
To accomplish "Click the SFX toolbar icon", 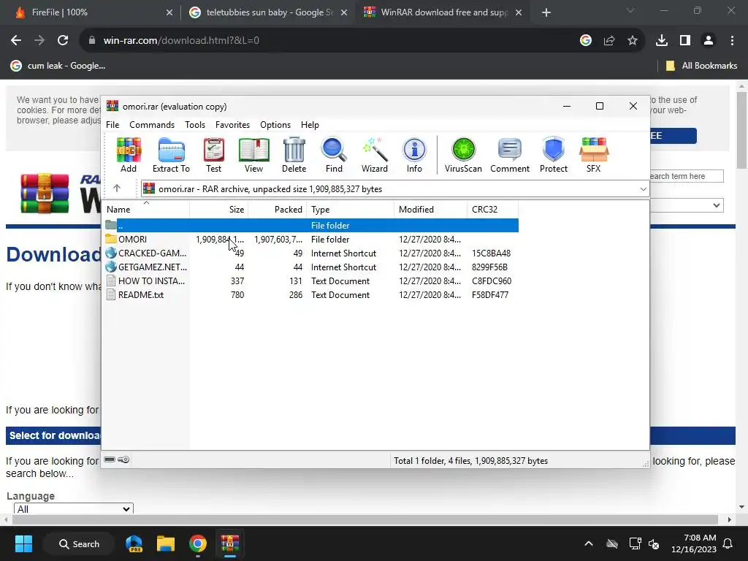I will 593,155.
